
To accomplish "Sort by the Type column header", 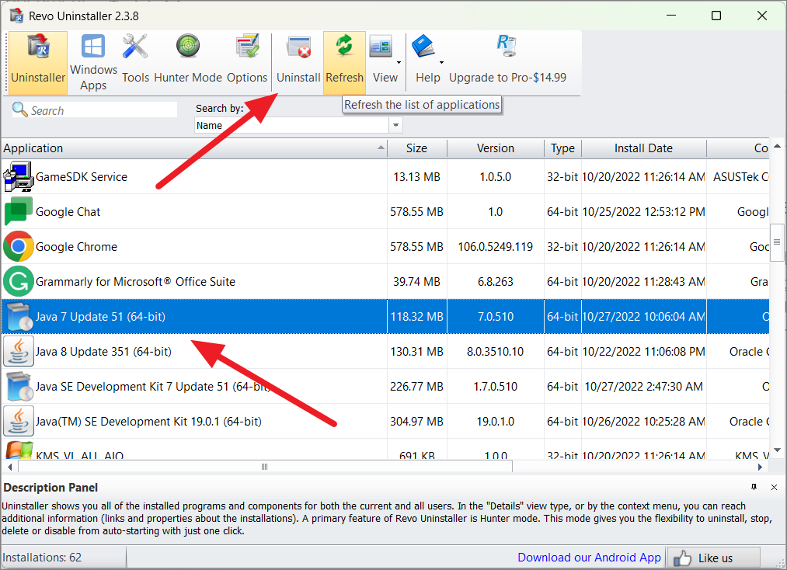I will (562, 148).
